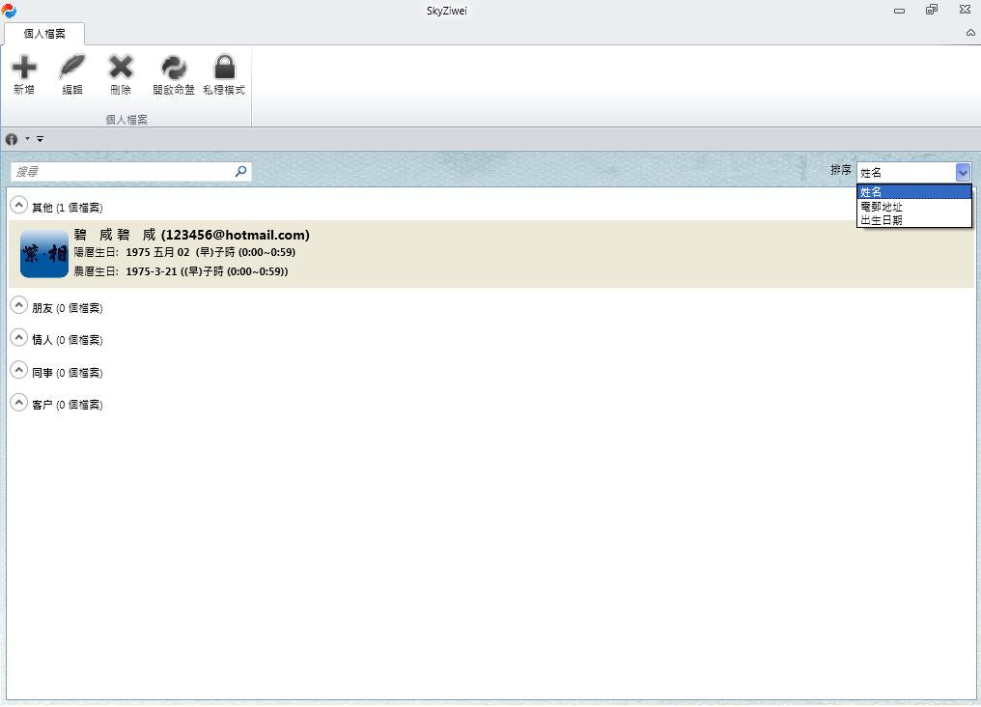Open chart with 開啟命盤 icon
This screenshot has height=707, width=981.
point(174,68)
